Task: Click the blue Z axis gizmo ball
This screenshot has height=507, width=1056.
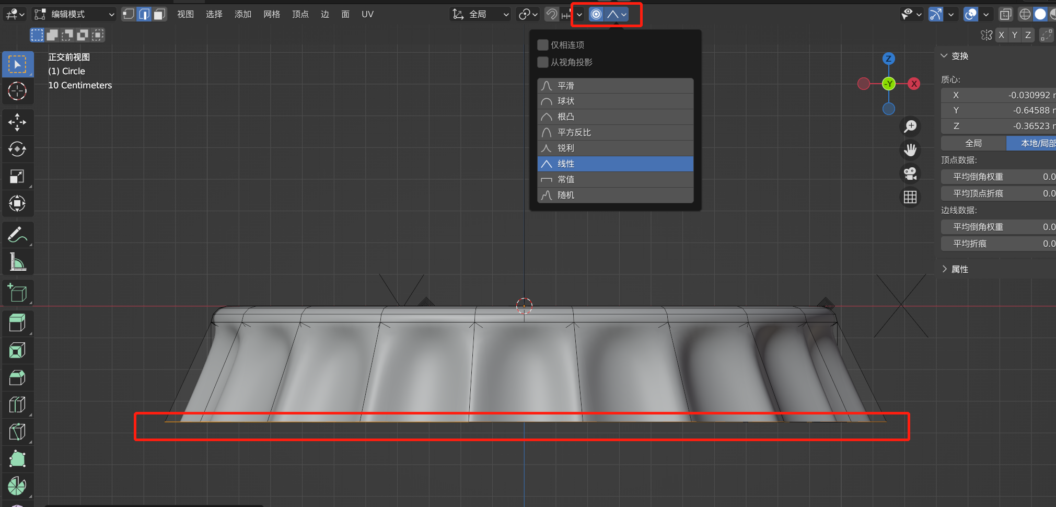Action: [889, 59]
